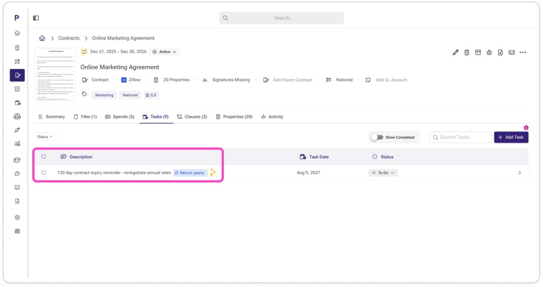
Task: Expand task row with right chevron
Action: [x=519, y=173]
